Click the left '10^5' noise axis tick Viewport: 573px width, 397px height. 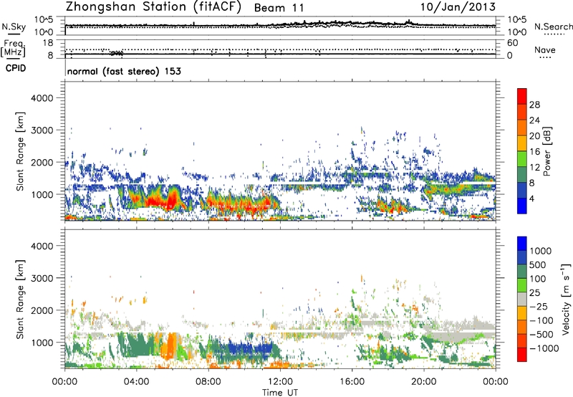44,19
